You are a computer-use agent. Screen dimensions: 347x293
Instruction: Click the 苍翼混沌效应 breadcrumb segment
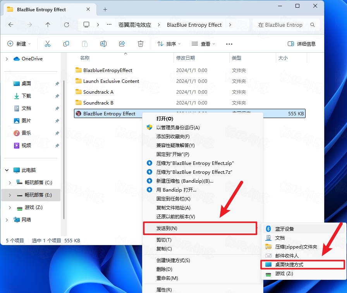134,25
